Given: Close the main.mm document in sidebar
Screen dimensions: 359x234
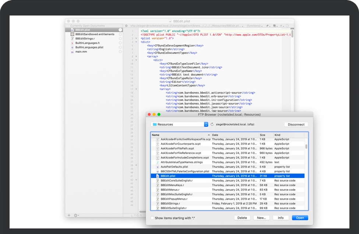Looking at the screenshot, I should click(120, 52).
